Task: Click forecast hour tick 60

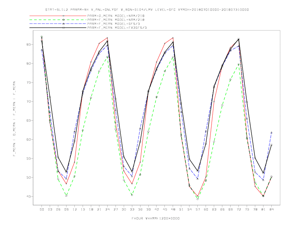Action: tap(206, 209)
